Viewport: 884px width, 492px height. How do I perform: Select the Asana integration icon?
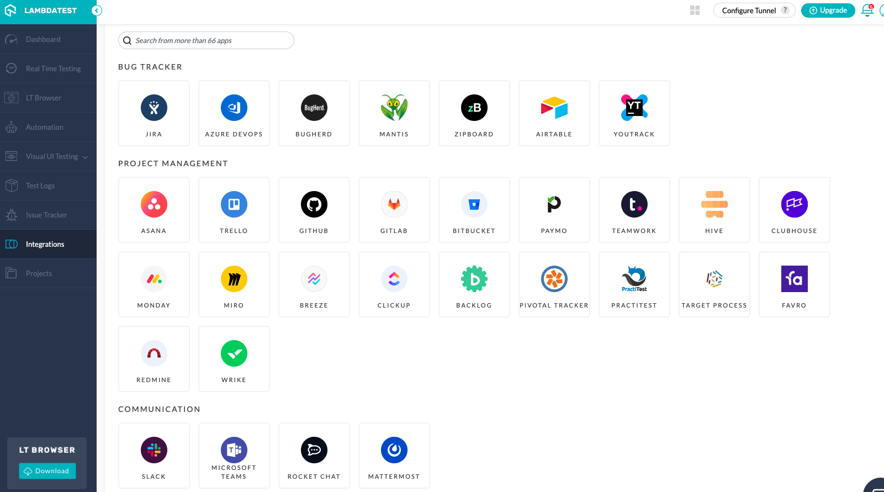pos(154,204)
